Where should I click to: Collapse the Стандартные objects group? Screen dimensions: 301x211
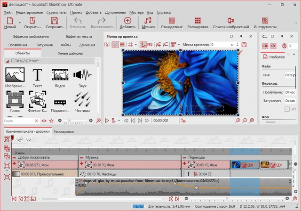[8, 61]
